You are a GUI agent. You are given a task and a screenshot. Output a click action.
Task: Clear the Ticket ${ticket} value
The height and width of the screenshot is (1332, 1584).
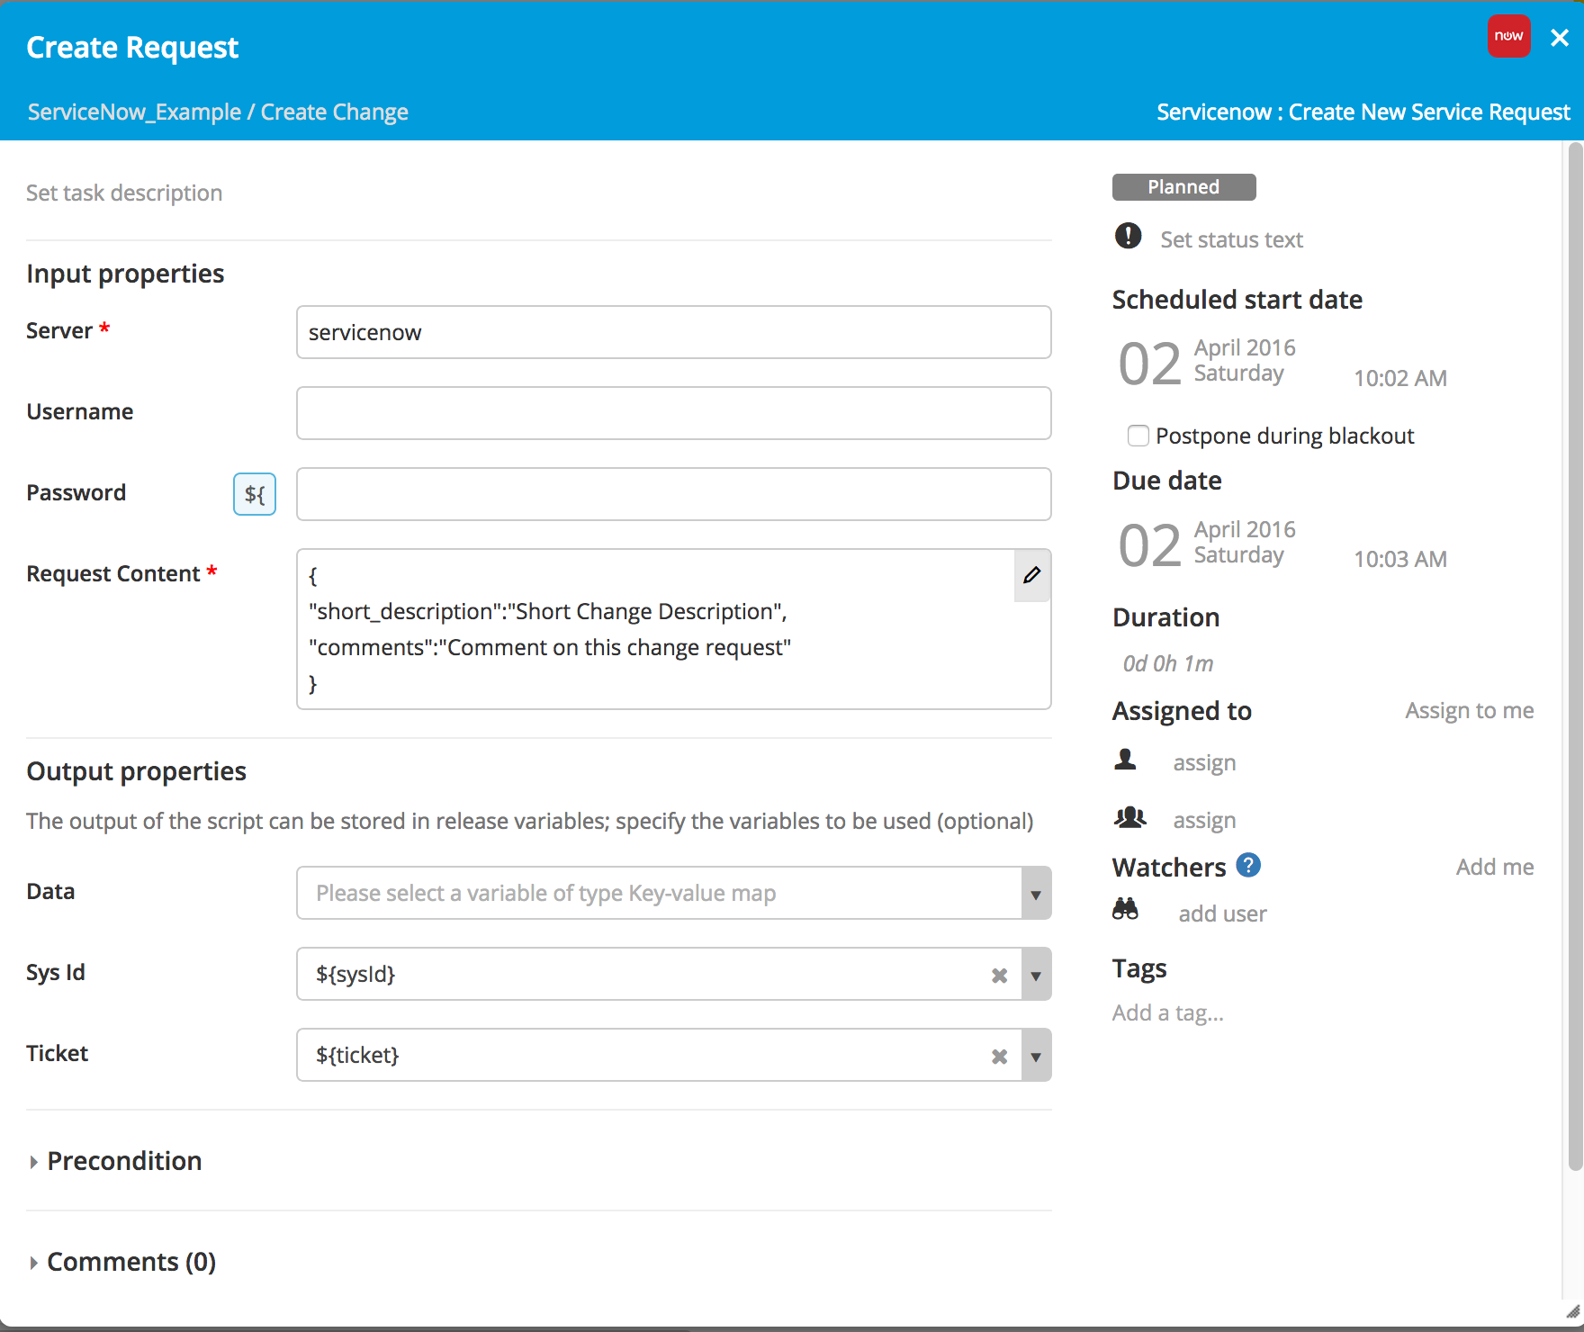click(999, 1057)
